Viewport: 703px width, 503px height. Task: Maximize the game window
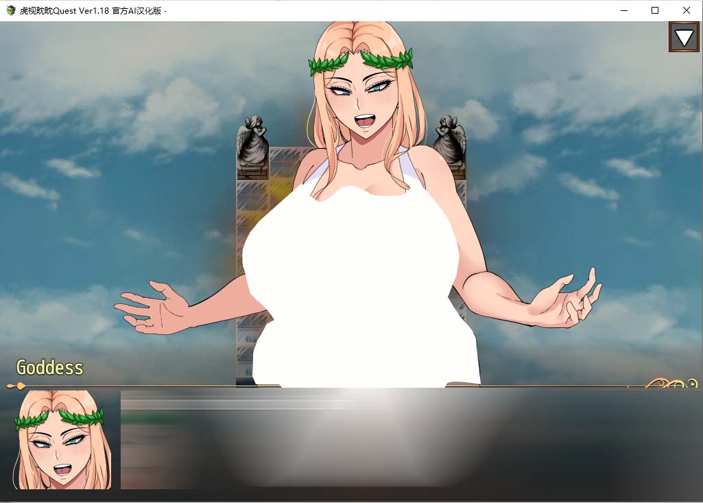click(x=655, y=10)
